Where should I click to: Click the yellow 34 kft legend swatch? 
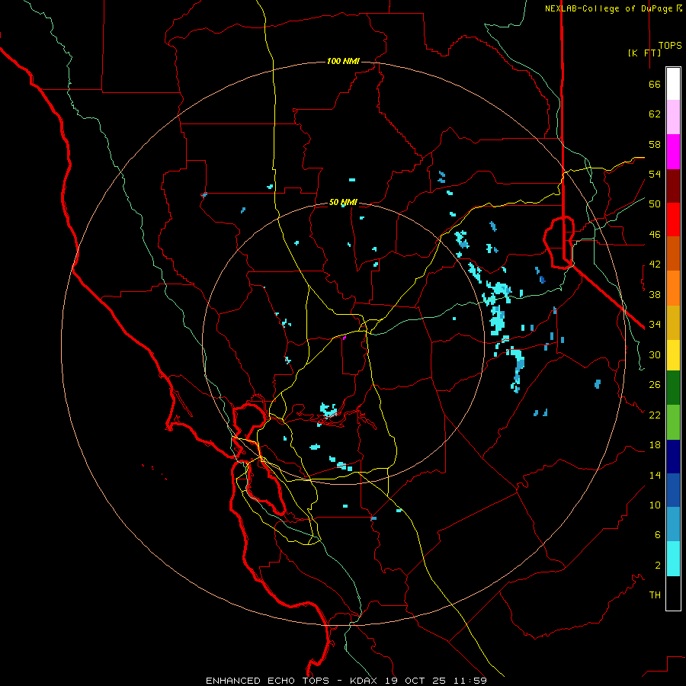pos(673,355)
